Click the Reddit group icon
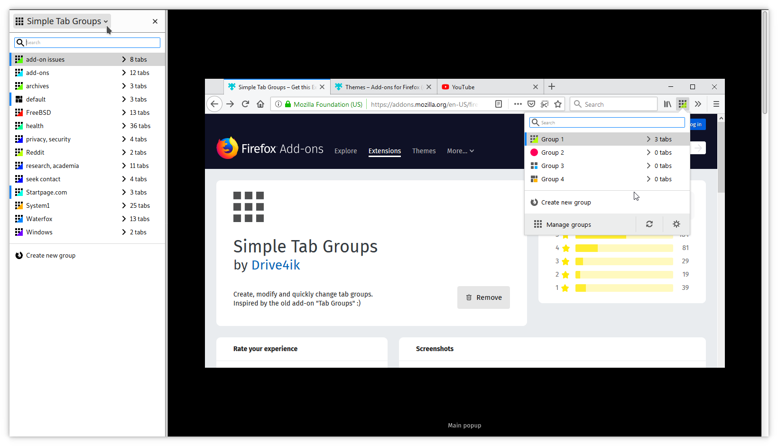 click(x=19, y=152)
